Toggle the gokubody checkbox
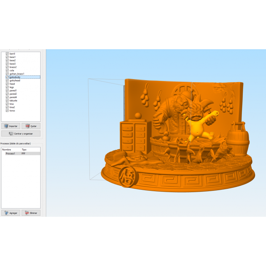 click(x=7, y=77)
